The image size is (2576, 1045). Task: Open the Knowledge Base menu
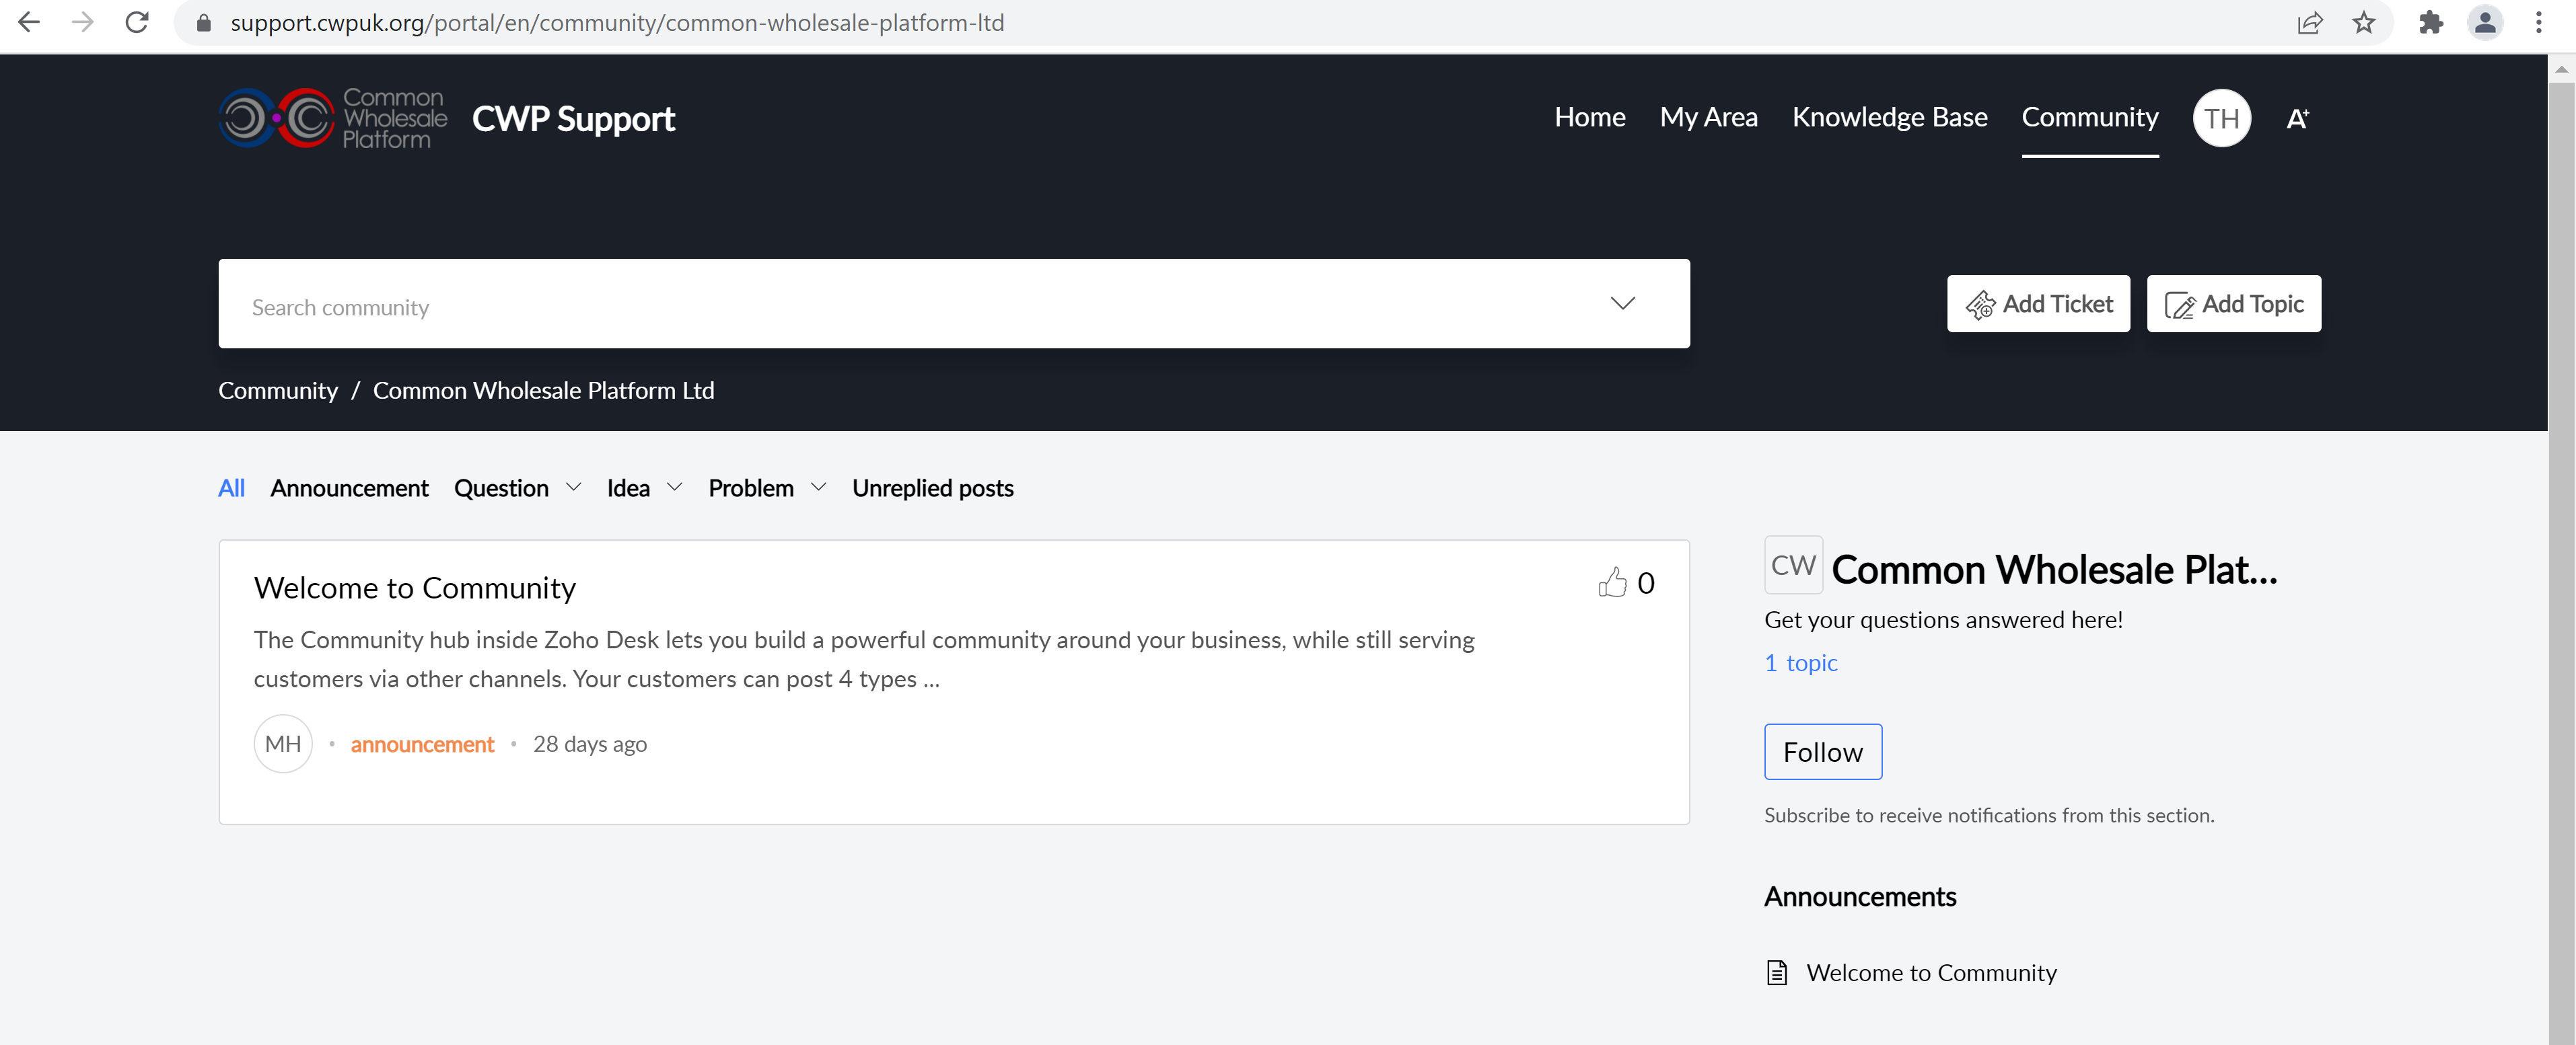coord(1889,117)
